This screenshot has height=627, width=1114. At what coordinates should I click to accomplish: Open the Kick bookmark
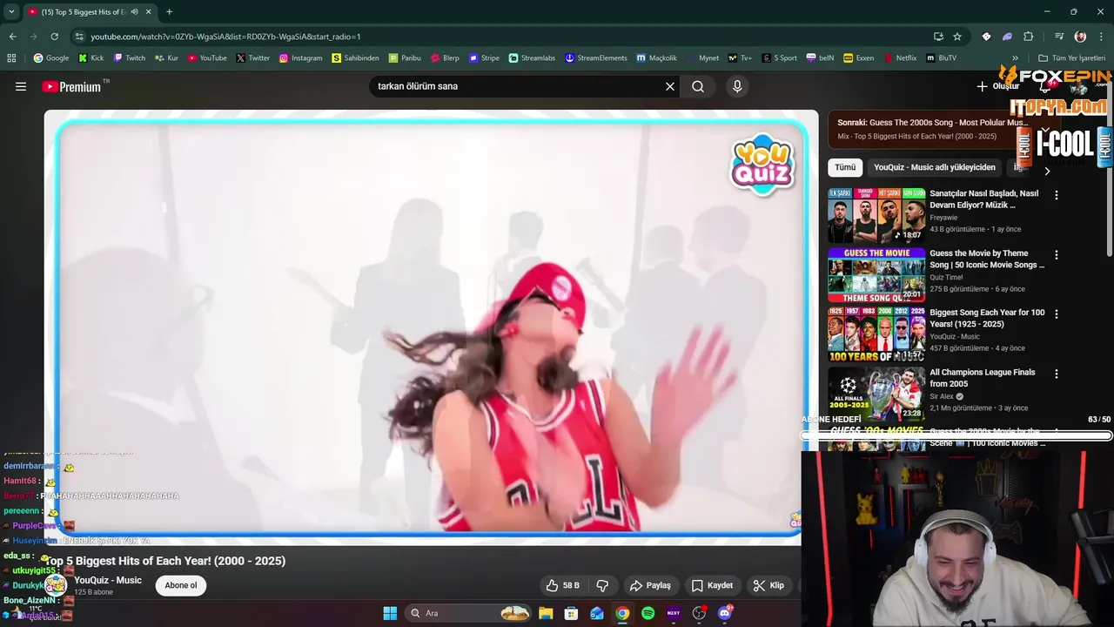click(91, 57)
